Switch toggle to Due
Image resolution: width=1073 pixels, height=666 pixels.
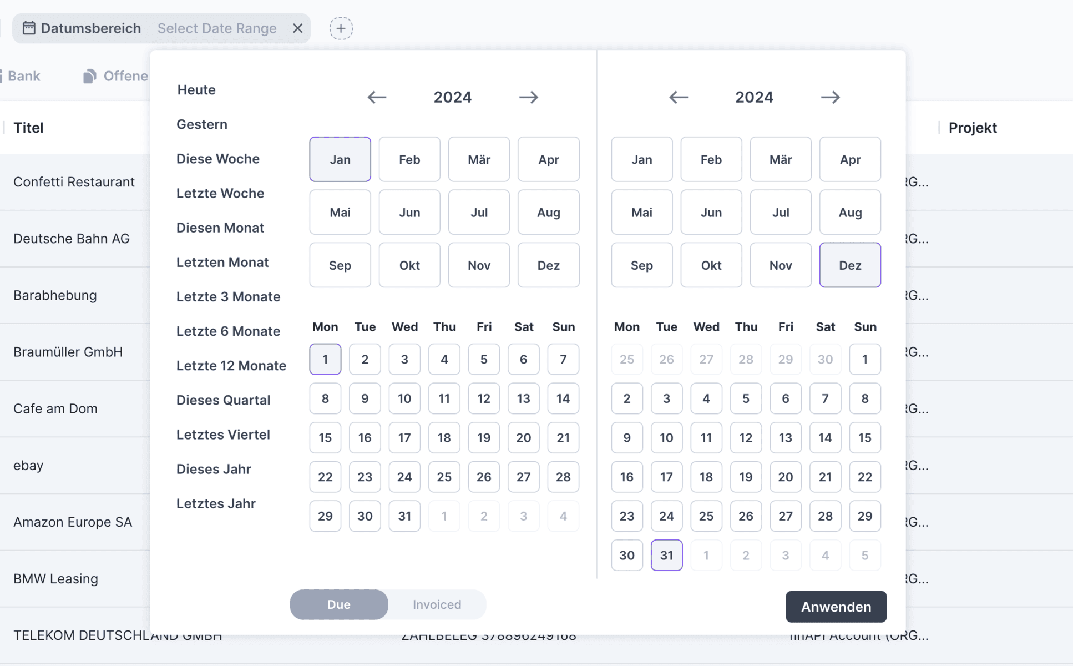[338, 604]
